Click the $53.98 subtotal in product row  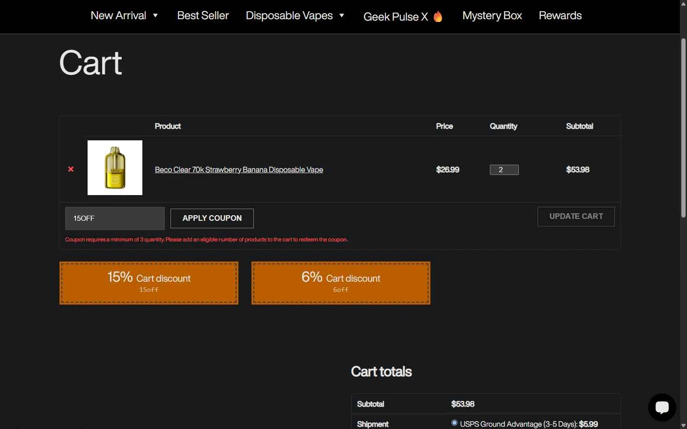578,170
